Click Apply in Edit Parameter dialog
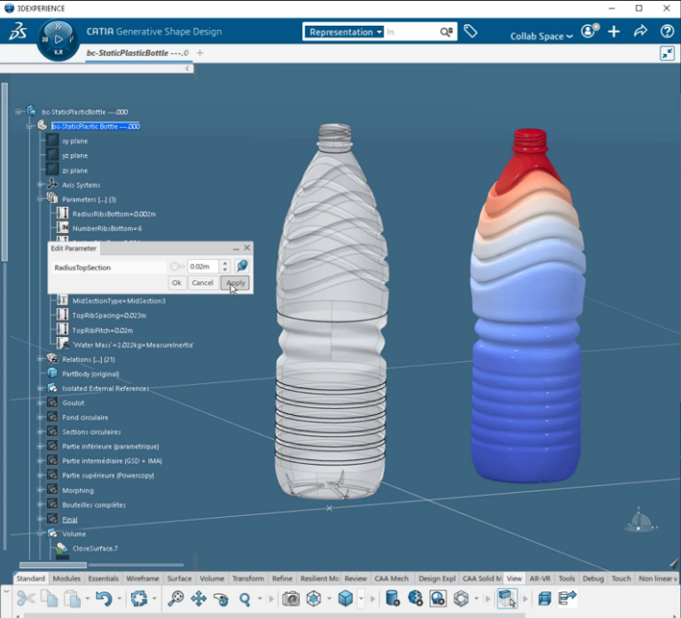 coord(235,283)
